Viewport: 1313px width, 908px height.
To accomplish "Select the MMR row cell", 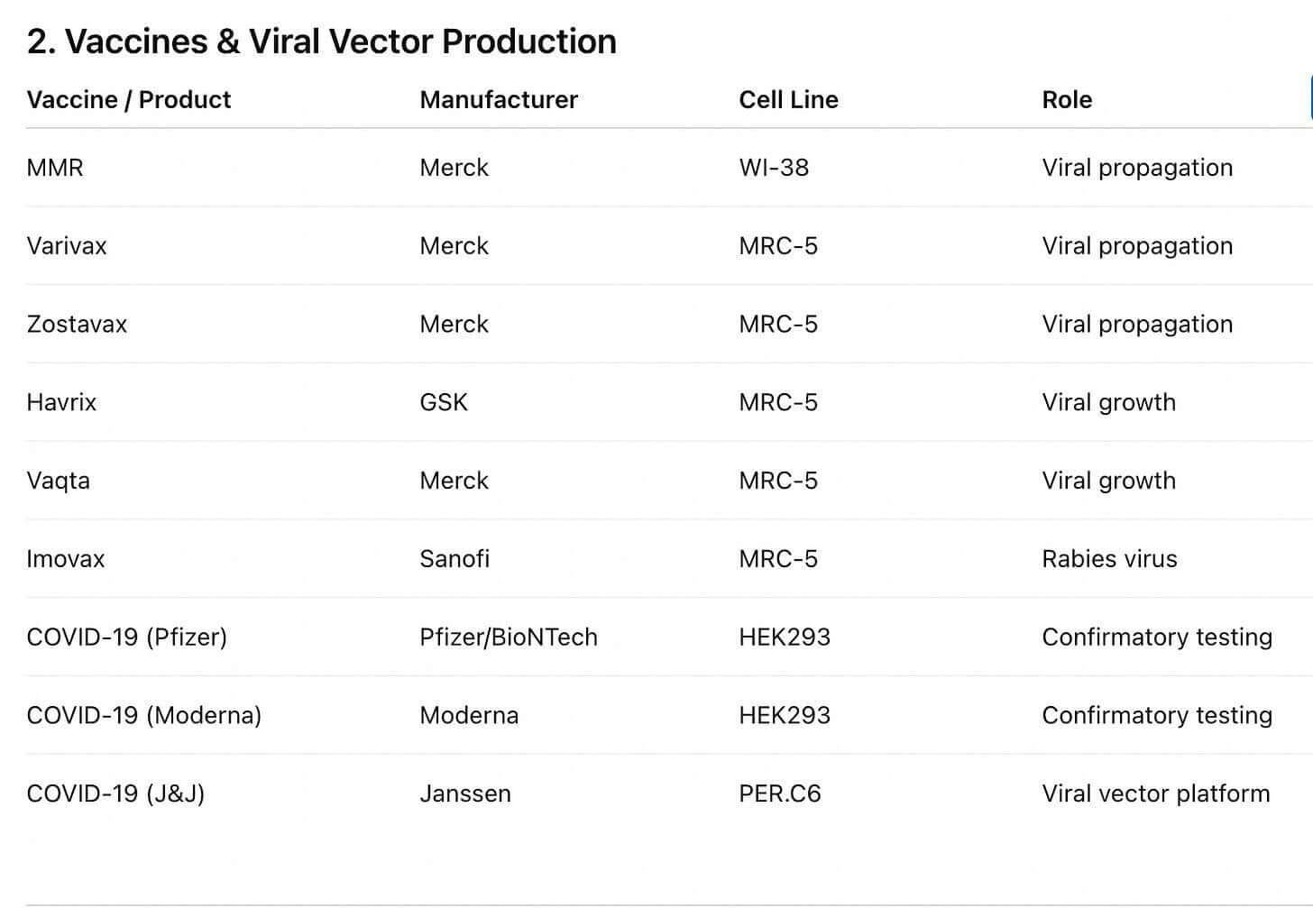I will coord(55,168).
